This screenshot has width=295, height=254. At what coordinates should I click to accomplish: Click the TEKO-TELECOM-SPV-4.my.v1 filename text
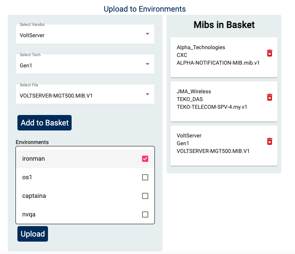212,107
